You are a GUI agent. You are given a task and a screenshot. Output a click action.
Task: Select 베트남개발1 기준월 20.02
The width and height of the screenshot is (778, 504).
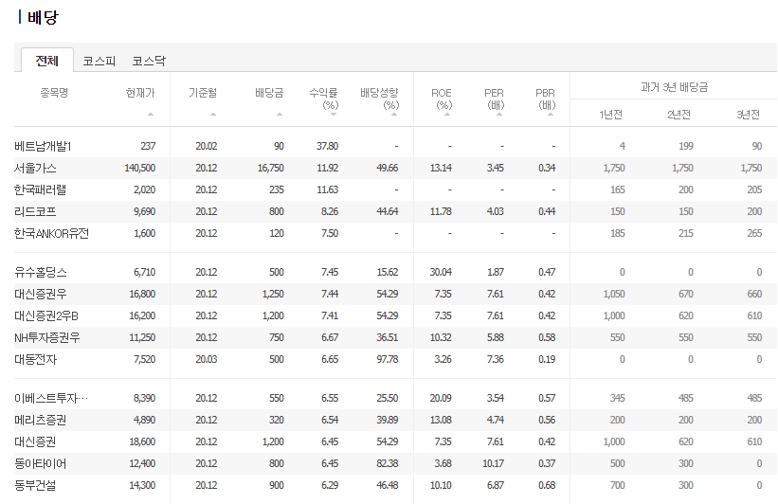coord(207,146)
